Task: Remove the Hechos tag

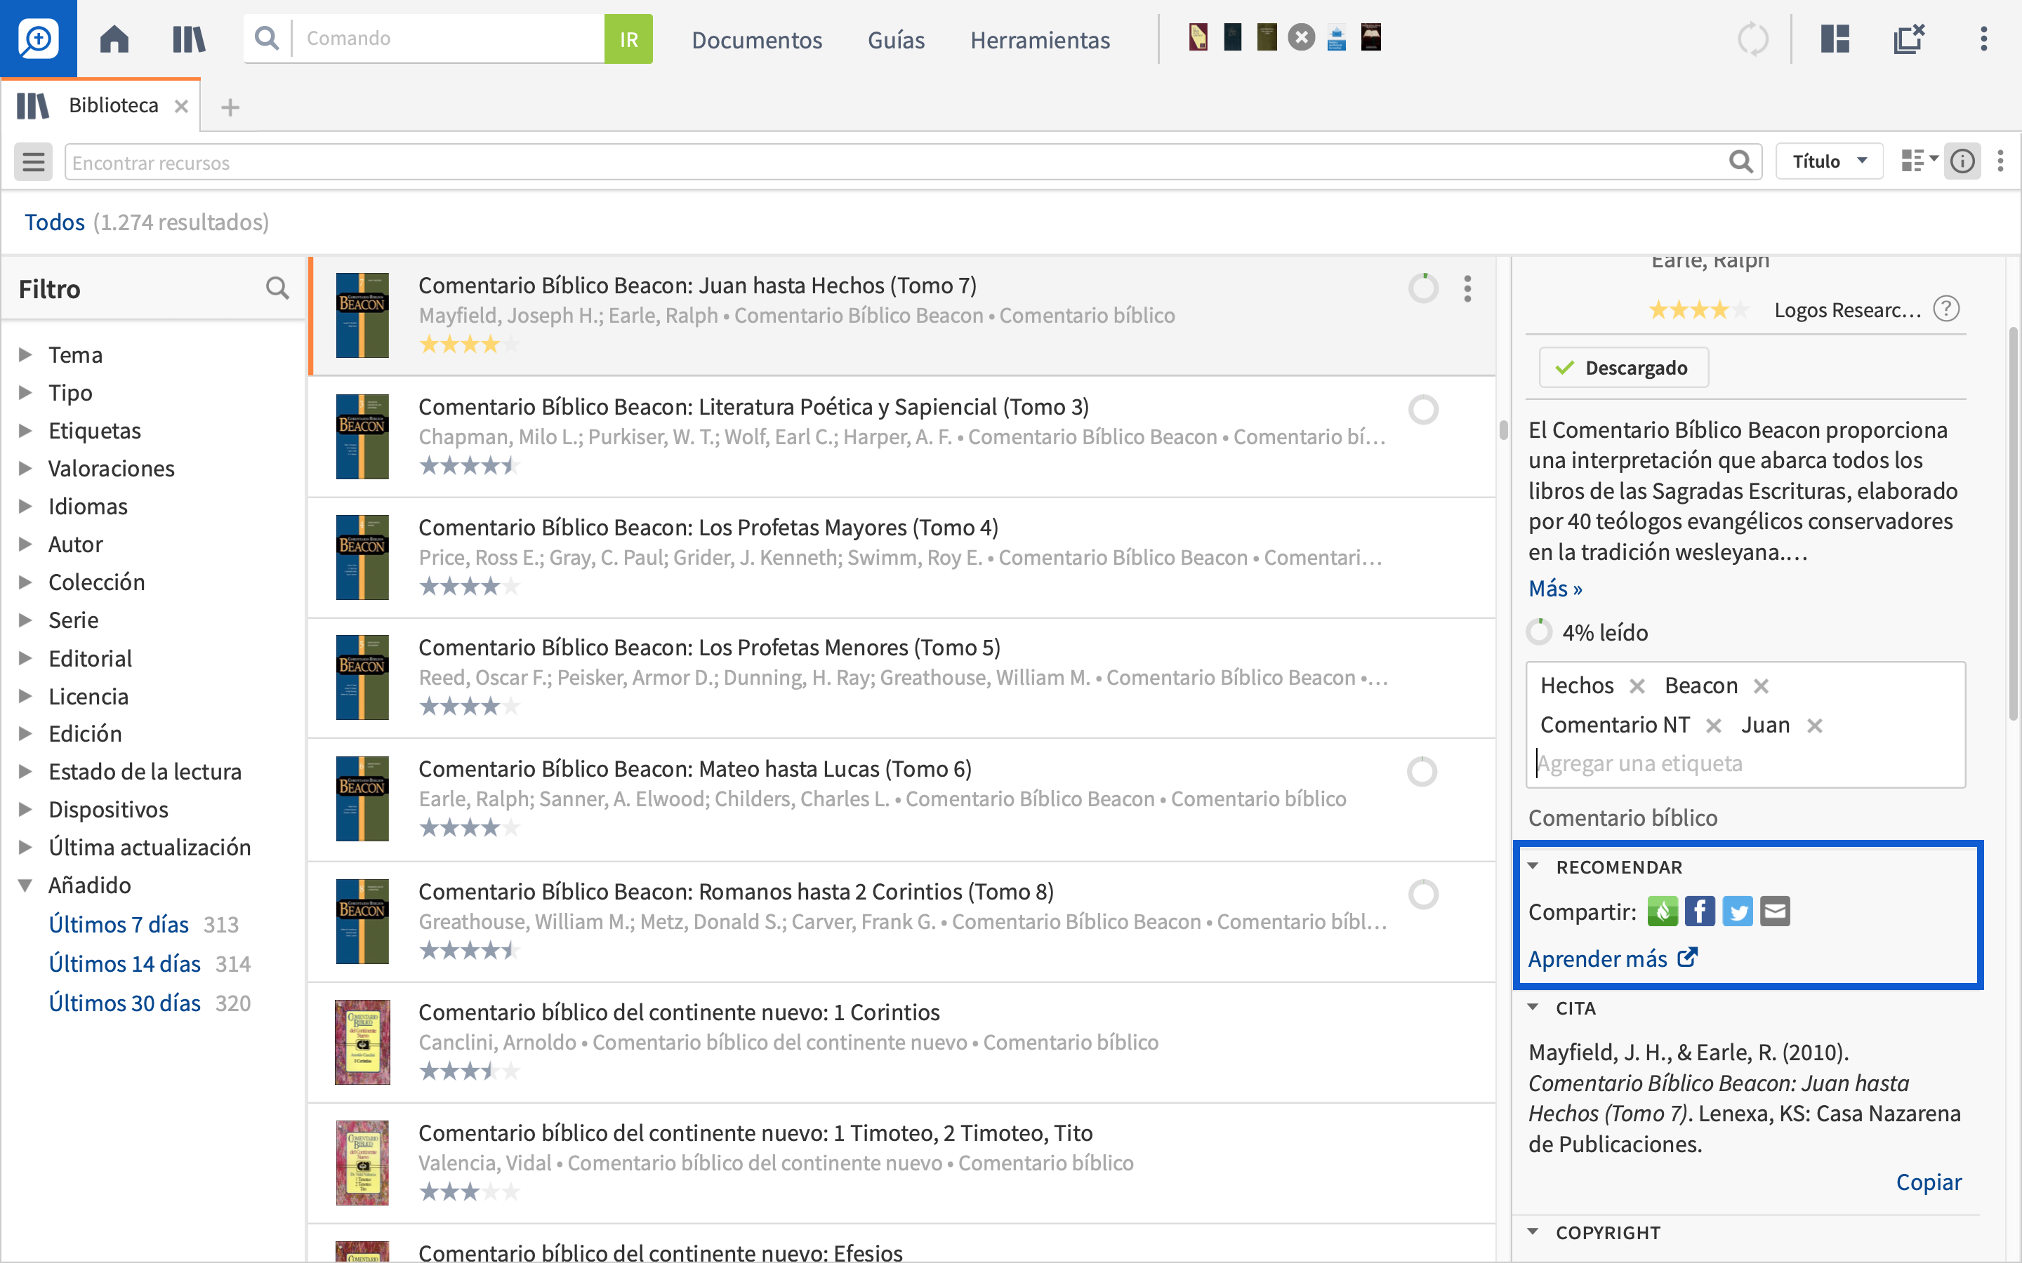Action: 1637,686
